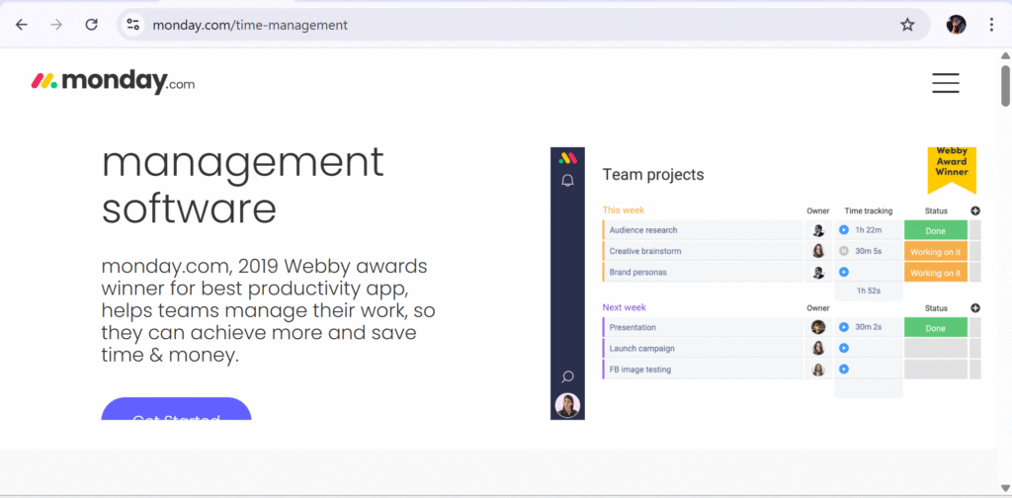Click the Webby Award Winner badge
This screenshot has width=1012, height=498.
(x=952, y=170)
